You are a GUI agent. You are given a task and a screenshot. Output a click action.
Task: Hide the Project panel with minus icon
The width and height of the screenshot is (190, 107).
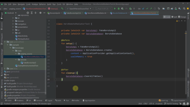point(44,13)
